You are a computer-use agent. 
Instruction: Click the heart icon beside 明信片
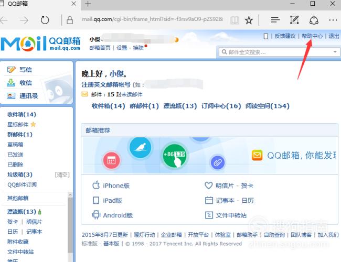[x=209, y=185]
